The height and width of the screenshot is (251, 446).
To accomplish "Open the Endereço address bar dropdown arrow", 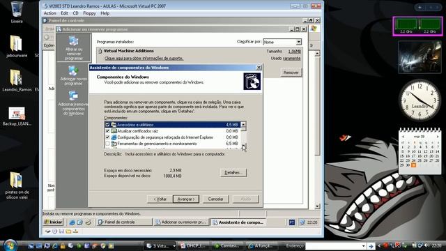I will point(363,246).
